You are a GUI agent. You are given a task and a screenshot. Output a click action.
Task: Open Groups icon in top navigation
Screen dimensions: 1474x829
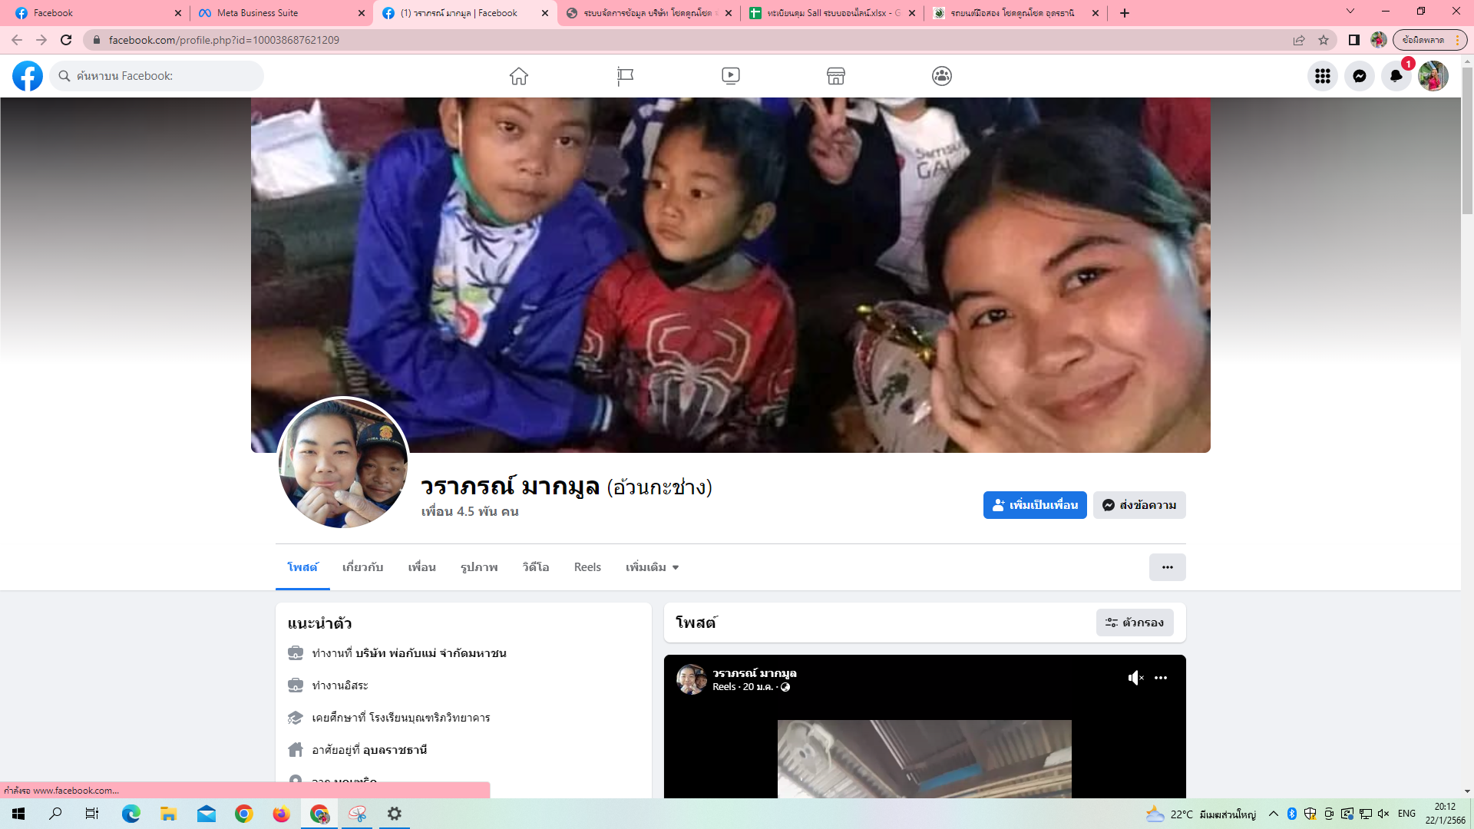point(942,76)
